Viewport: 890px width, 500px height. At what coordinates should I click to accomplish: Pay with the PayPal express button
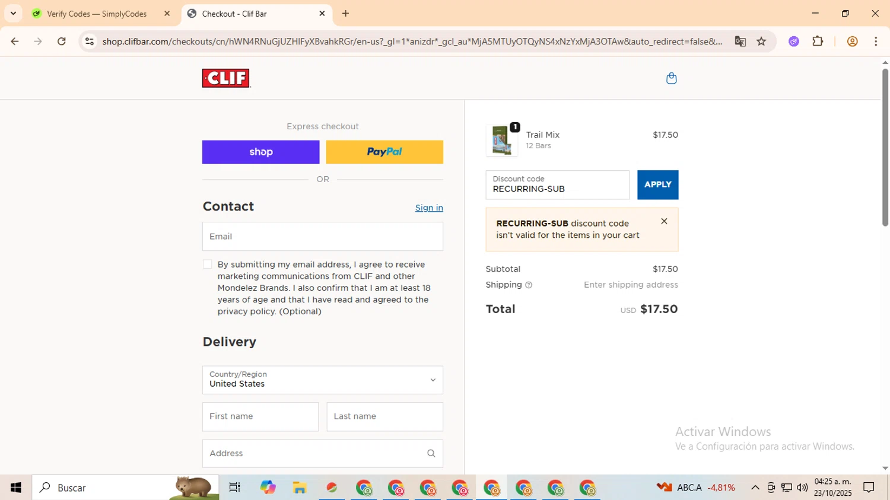pos(384,152)
